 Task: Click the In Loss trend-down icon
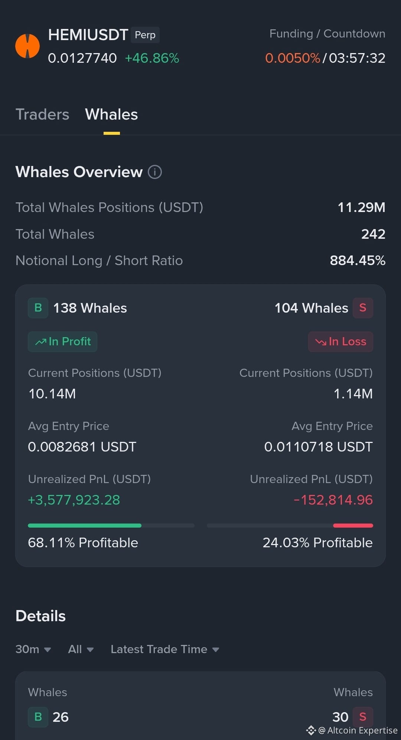coord(321,342)
